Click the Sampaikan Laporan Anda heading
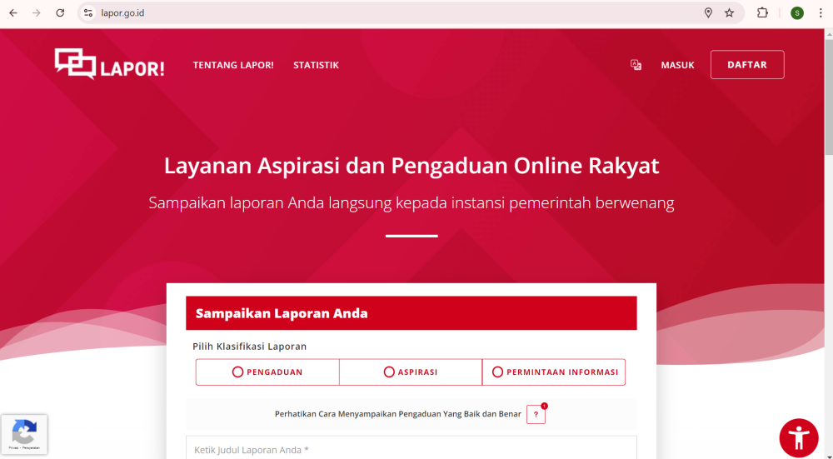Viewport: 833px width, 459px height. (x=282, y=313)
